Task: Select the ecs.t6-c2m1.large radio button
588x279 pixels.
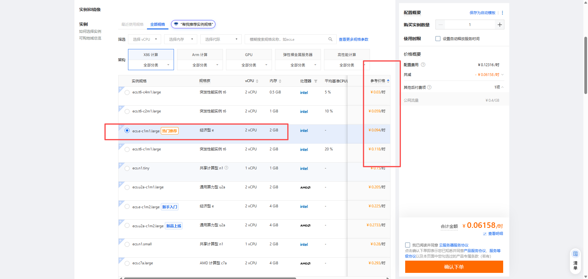Action: 127,111
